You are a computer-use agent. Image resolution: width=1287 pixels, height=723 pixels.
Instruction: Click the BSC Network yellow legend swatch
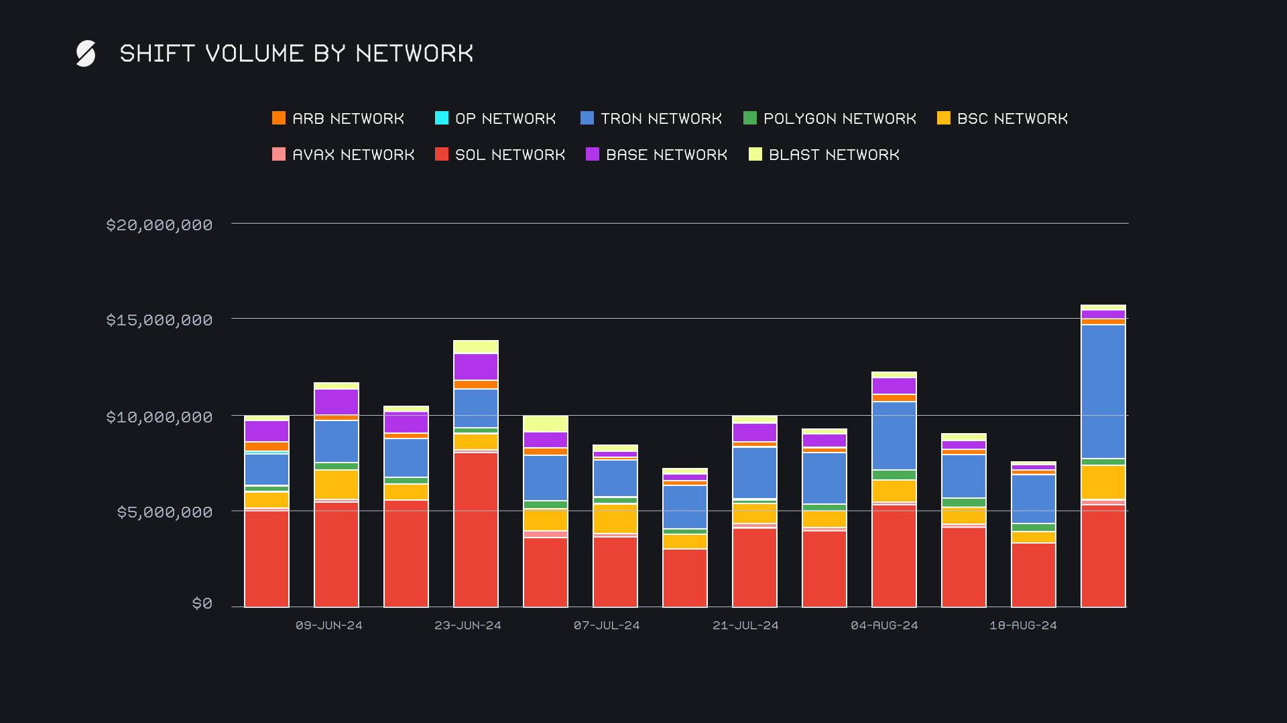click(944, 118)
